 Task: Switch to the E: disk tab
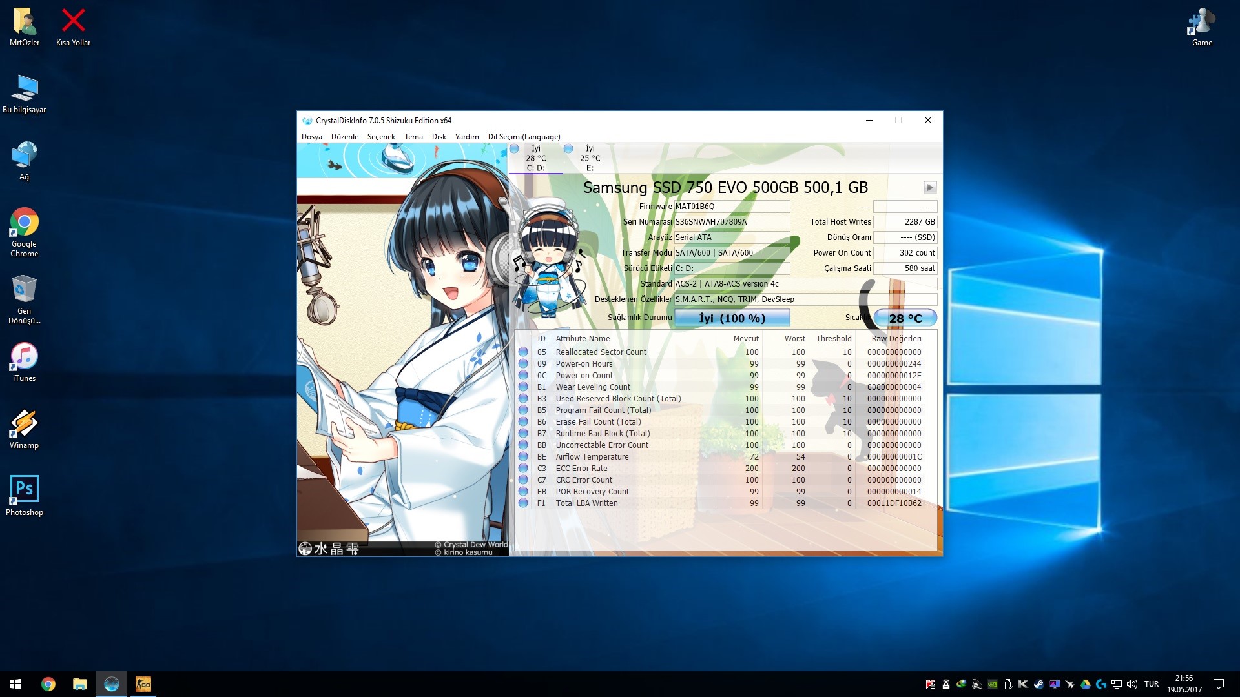pyautogui.click(x=590, y=158)
